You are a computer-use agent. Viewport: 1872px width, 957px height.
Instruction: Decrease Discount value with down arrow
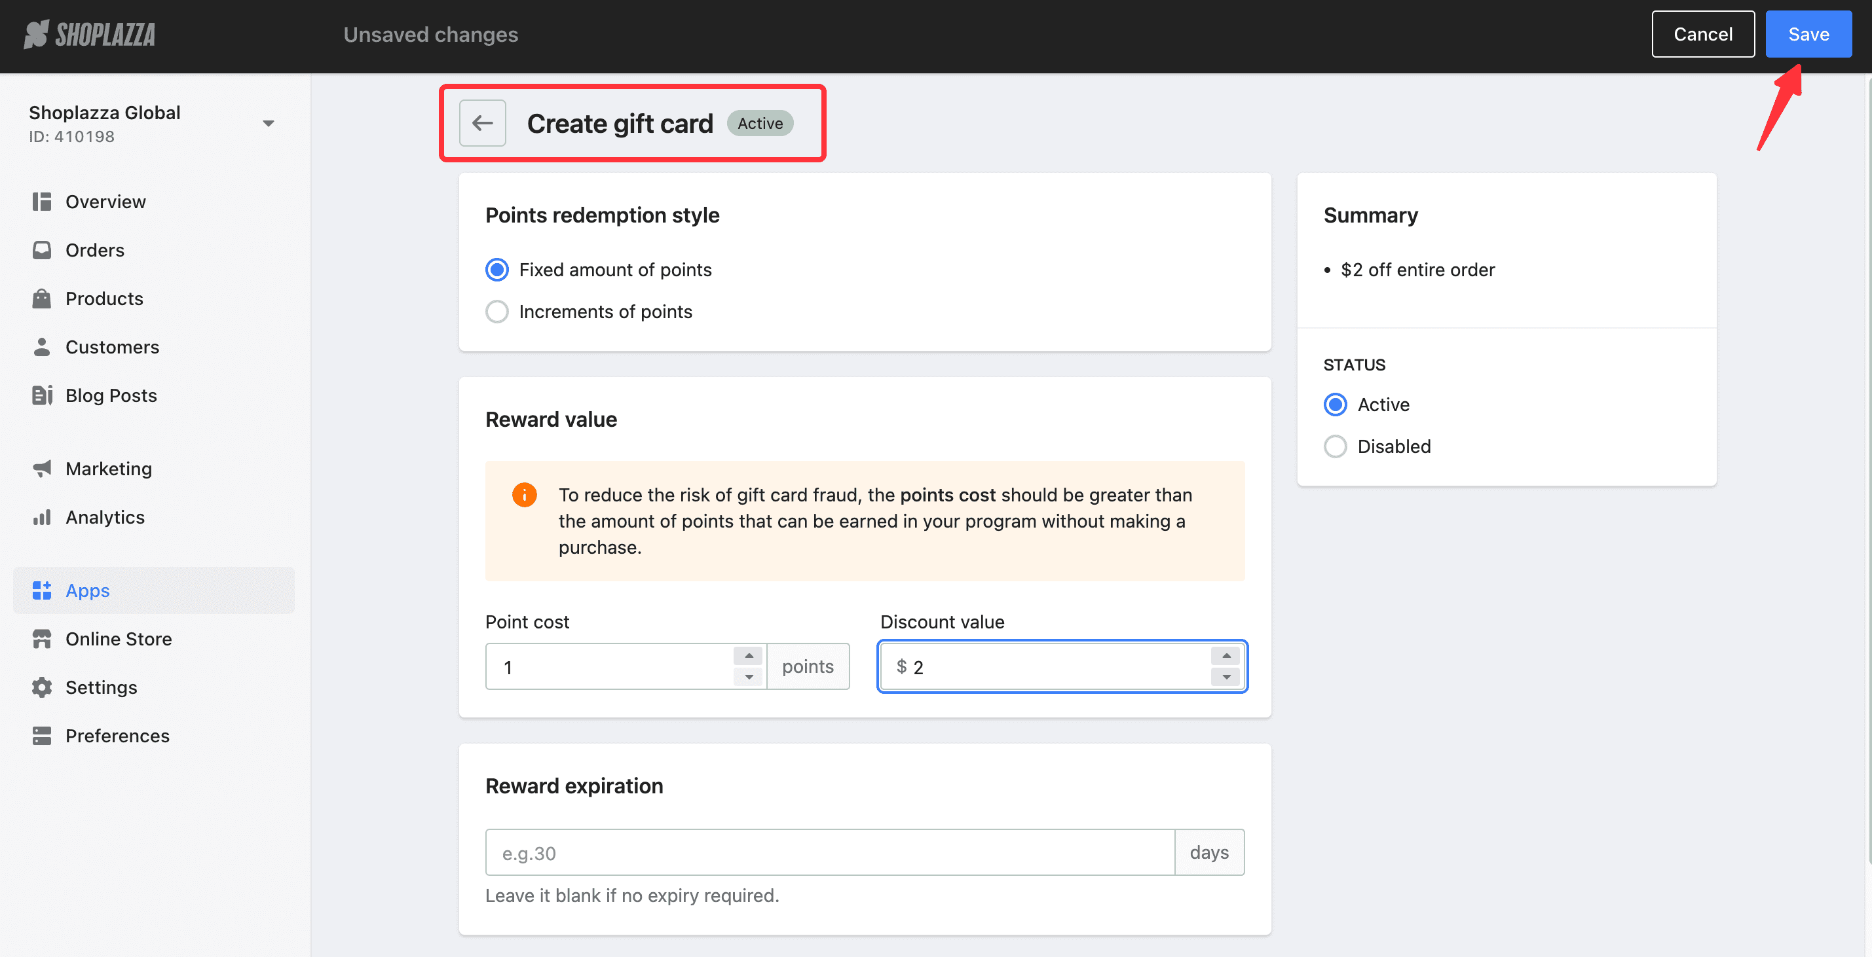point(1226,677)
